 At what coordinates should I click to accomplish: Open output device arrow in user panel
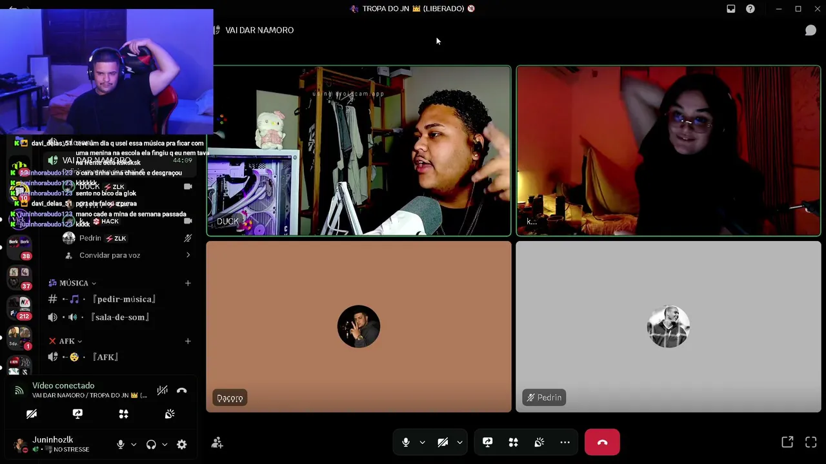[x=165, y=444]
